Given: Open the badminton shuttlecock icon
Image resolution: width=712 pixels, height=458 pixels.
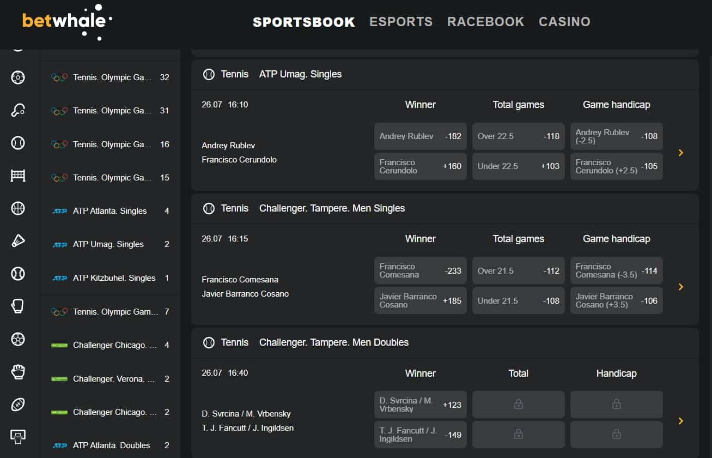Looking at the screenshot, I should [18, 241].
